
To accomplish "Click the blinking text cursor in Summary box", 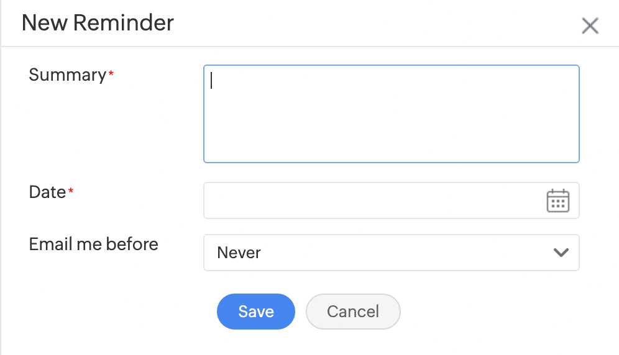I will coord(212,81).
